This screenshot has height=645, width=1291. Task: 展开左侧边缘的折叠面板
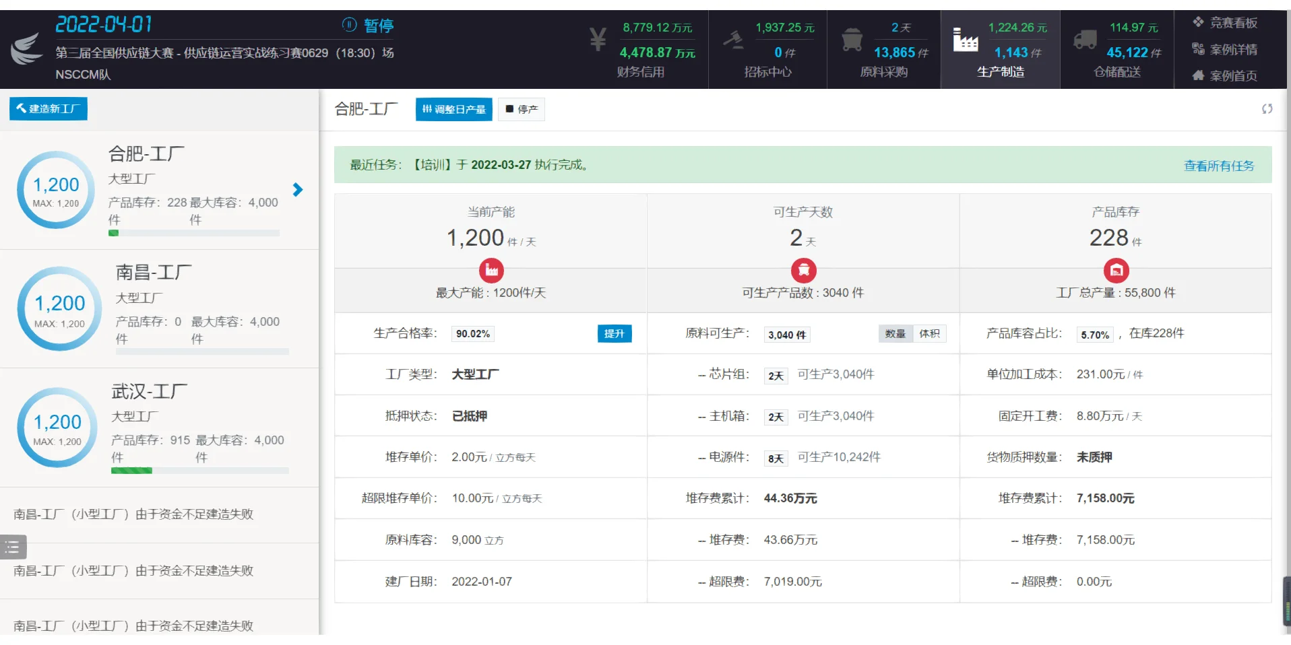click(x=13, y=547)
